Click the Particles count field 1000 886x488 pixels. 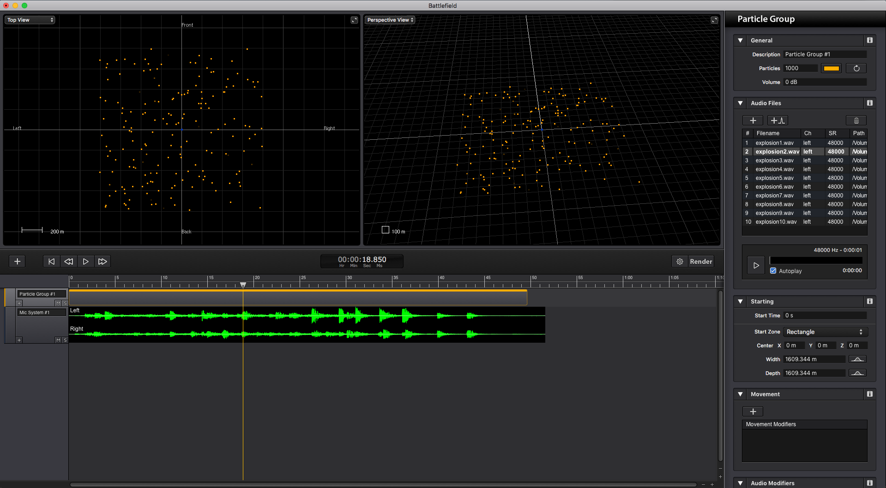point(801,68)
